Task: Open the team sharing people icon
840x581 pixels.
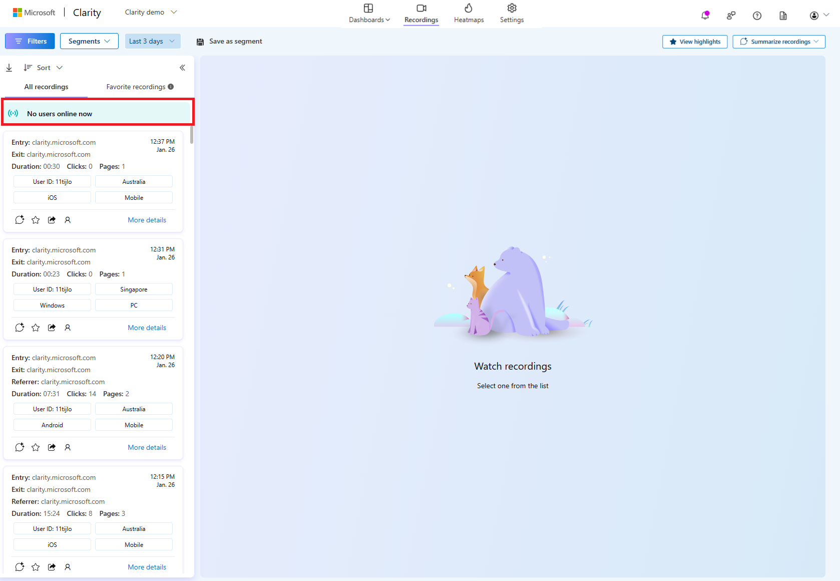Action: tap(731, 16)
